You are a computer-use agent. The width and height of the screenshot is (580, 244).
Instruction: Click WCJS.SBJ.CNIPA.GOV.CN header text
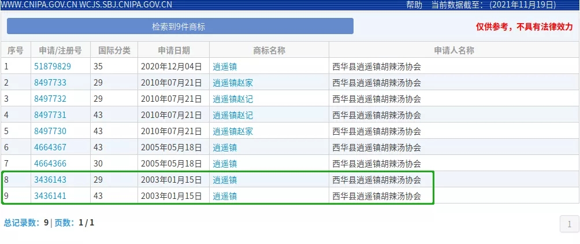(126, 5)
